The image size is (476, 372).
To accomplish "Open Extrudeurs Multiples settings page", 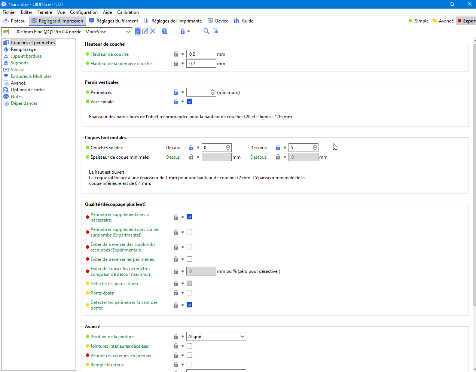I will click(31, 76).
